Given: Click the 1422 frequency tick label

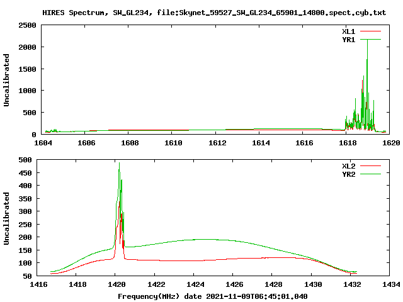Looking at the screenshot, I should (x=156, y=284).
